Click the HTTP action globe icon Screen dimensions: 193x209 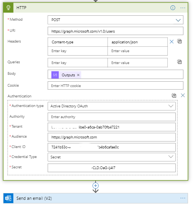pyautogui.click(x=8, y=8)
